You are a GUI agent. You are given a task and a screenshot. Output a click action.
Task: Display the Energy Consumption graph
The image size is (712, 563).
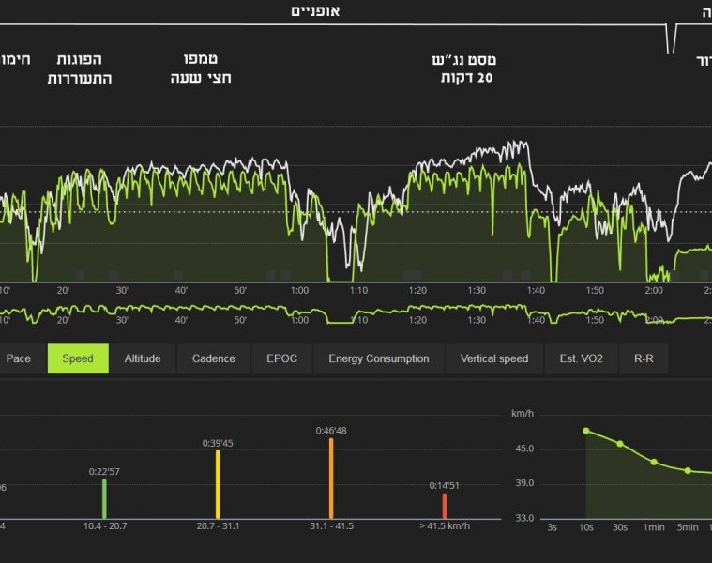point(379,358)
